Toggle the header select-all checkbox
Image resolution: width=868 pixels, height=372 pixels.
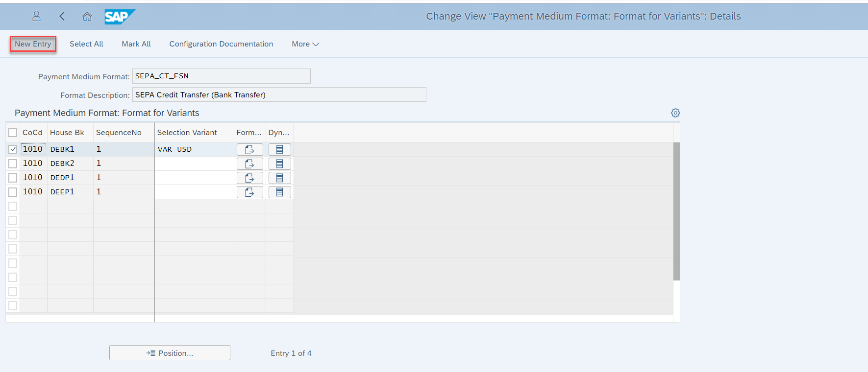[x=13, y=133]
